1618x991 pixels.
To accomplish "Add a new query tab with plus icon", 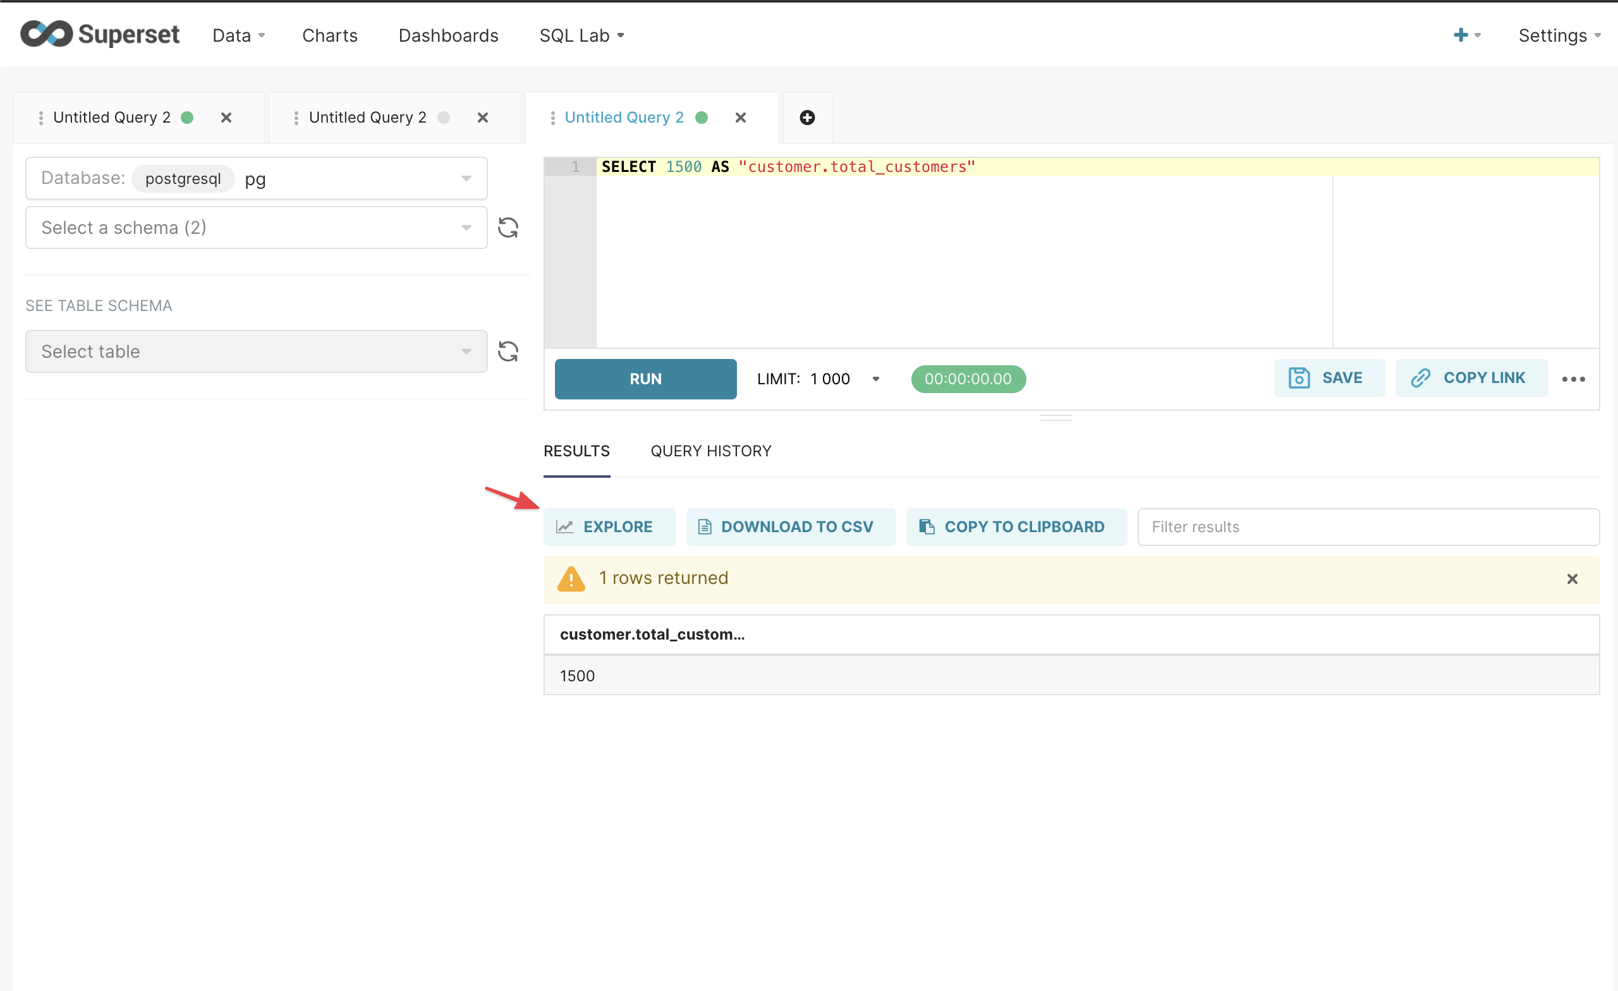I will click(807, 118).
